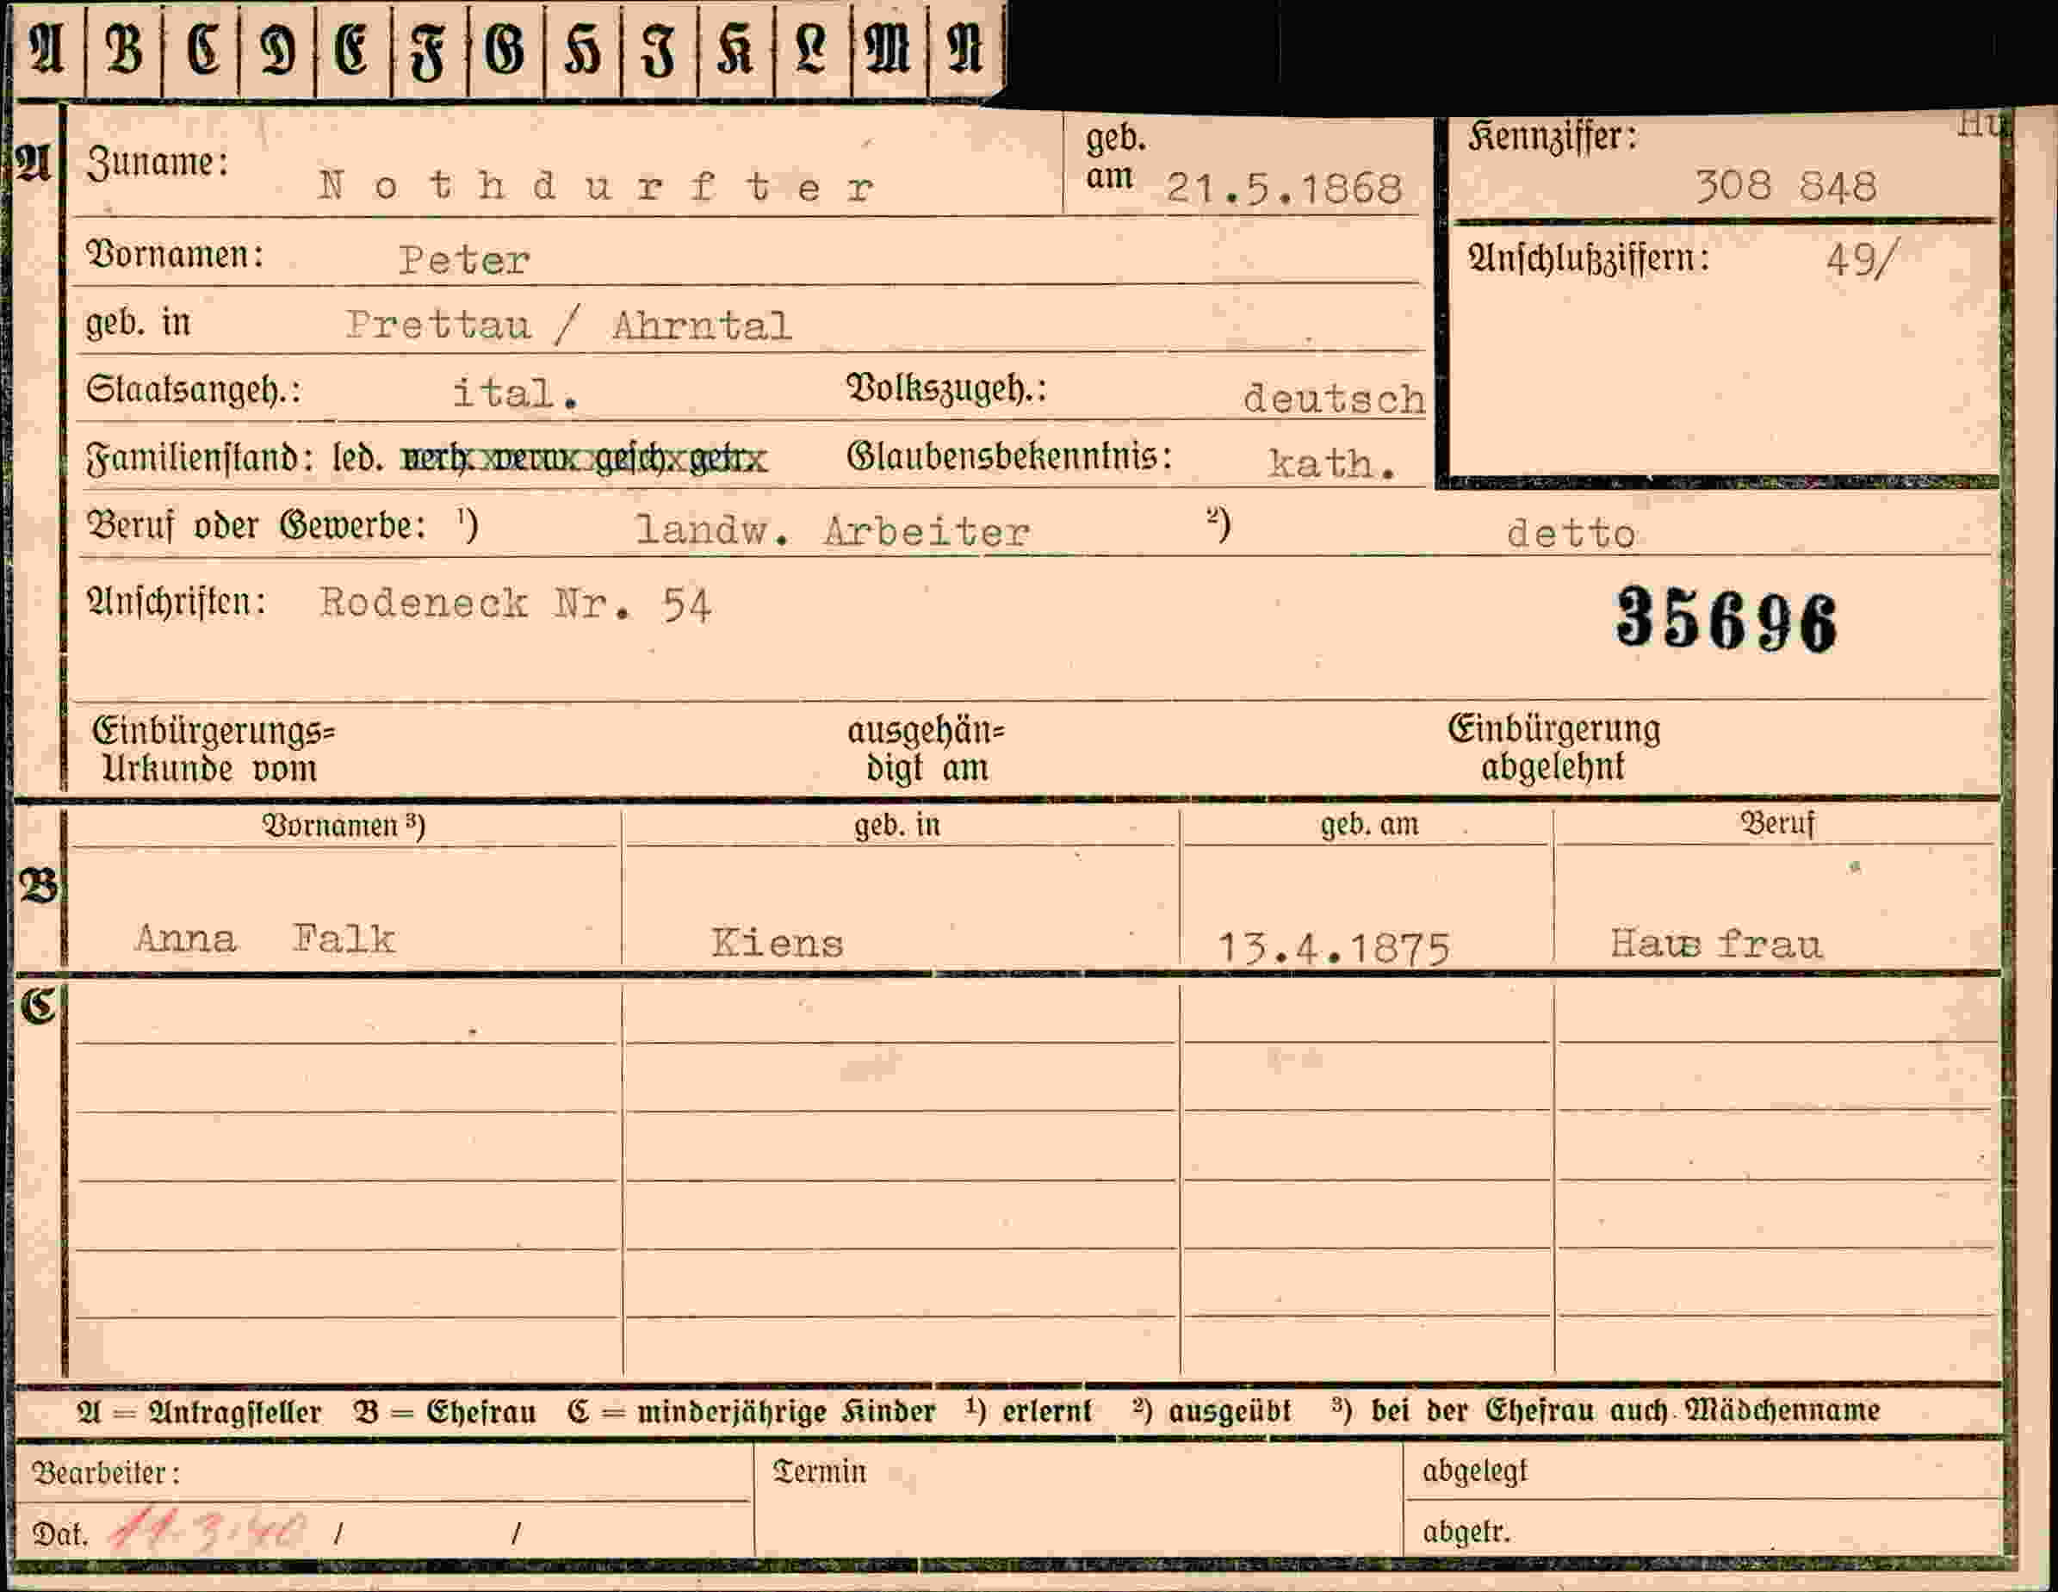Screen dimensions: 2058x1592
Task: Click Vornamen column header in section B
Action: 343,827
